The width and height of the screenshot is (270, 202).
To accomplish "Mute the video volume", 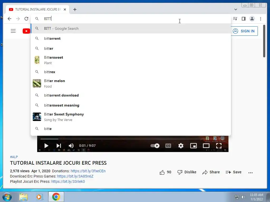I will coord(71,146).
